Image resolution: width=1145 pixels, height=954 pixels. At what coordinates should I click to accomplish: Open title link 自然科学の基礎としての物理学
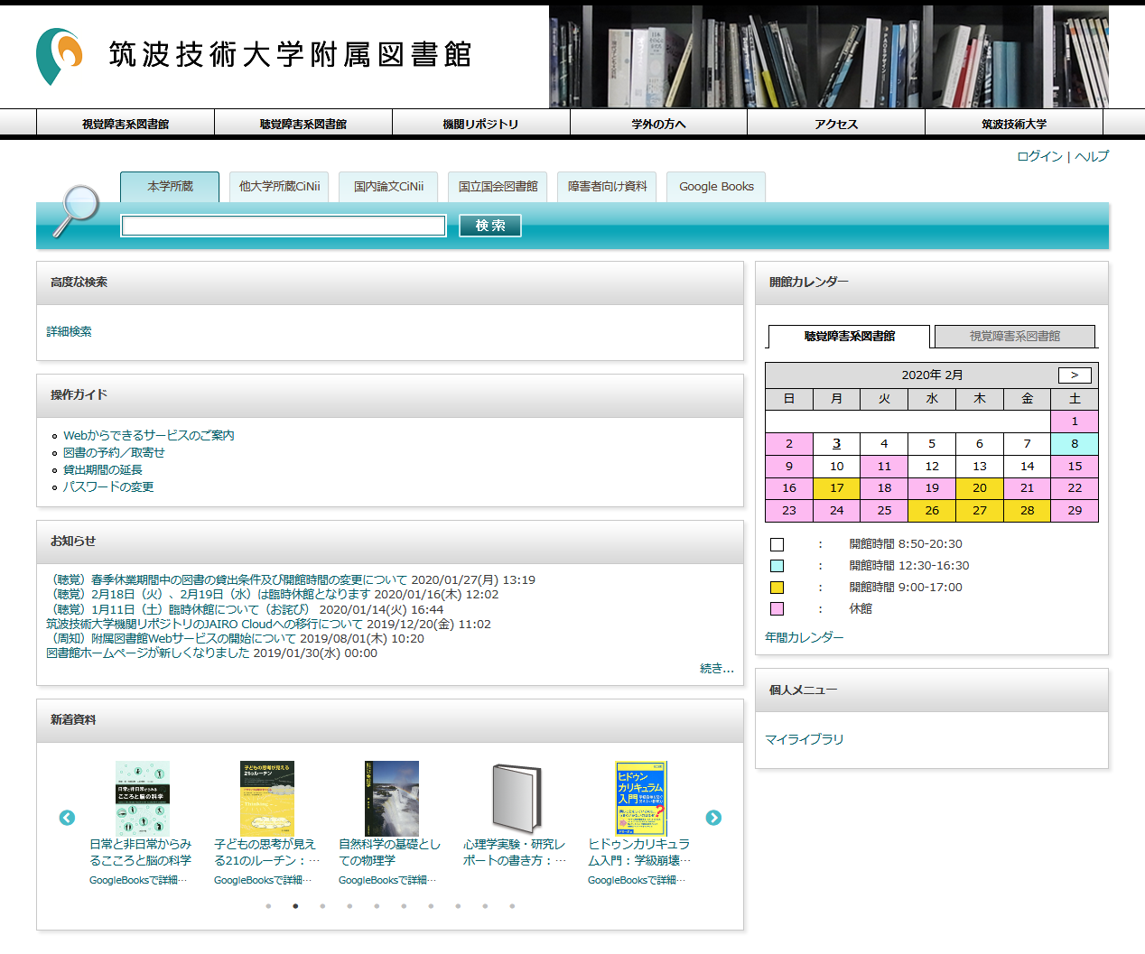[x=389, y=852]
